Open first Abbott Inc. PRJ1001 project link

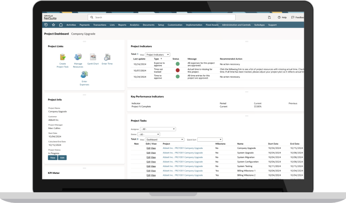[183, 148]
